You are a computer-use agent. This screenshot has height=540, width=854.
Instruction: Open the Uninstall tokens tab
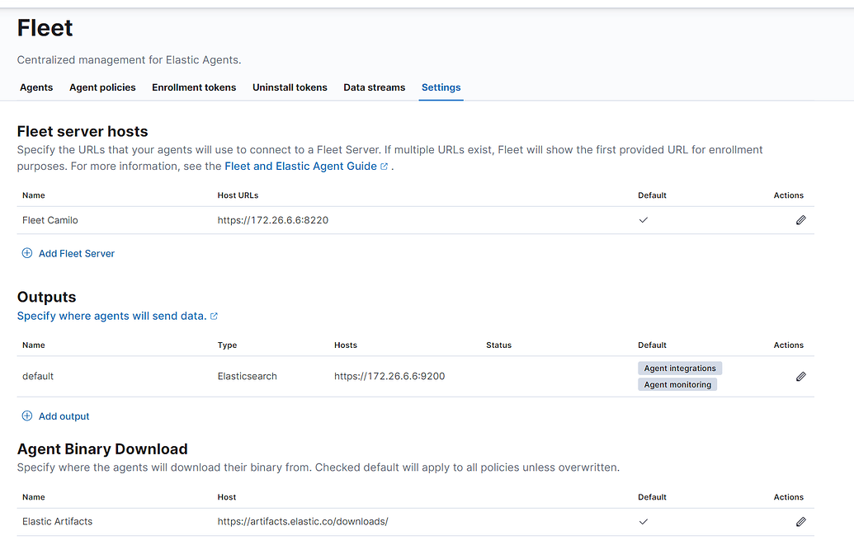(x=290, y=87)
